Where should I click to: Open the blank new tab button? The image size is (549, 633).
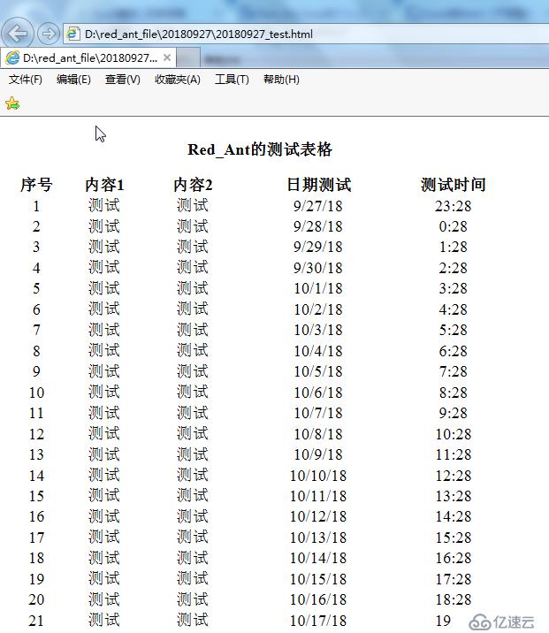point(188,58)
